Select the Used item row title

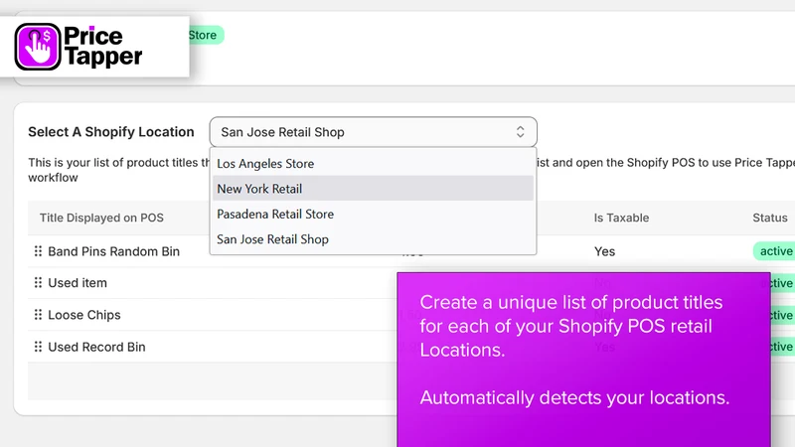[x=78, y=283]
